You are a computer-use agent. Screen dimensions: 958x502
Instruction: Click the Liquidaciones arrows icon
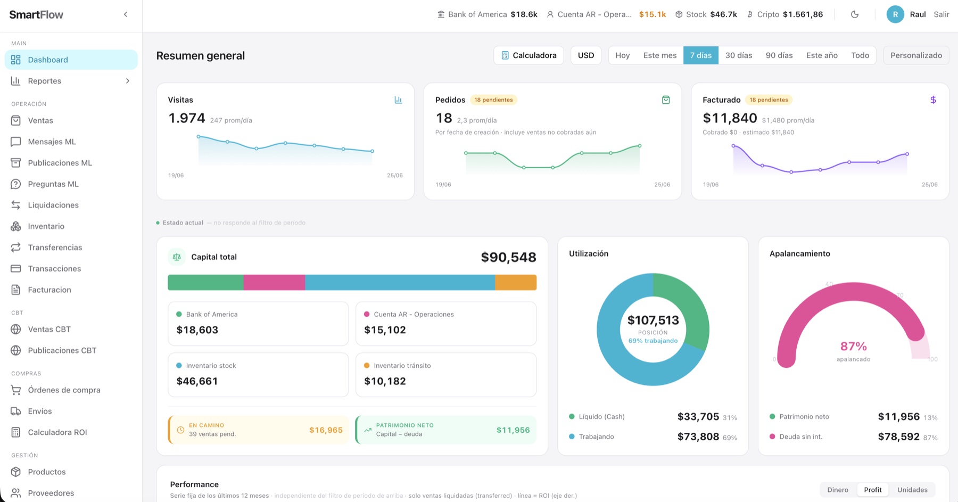click(16, 205)
